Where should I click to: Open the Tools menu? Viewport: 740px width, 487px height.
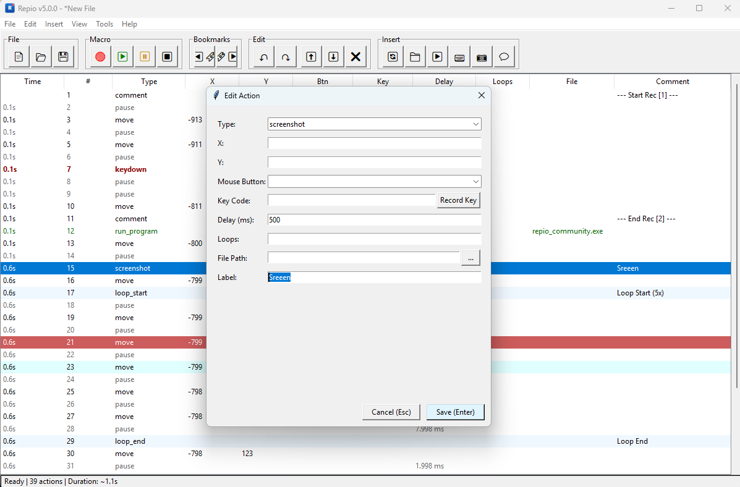point(104,24)
